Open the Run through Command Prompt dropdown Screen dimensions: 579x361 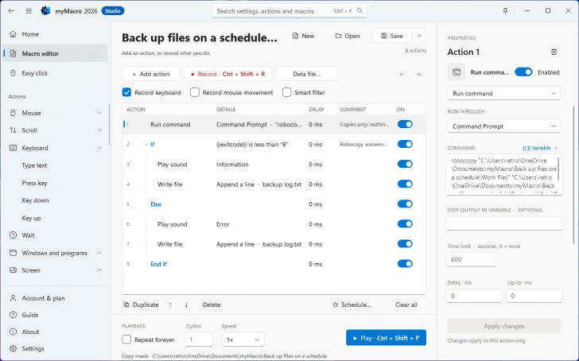click(503, 126)
